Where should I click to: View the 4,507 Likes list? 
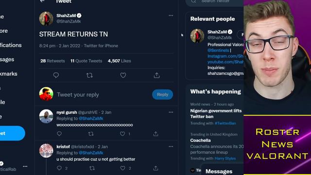120,61
